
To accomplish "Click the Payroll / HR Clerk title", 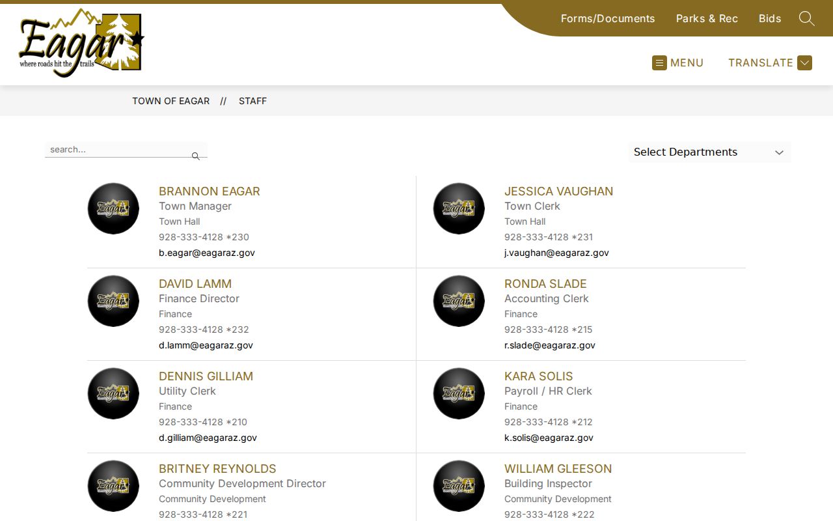I will [548, 391].
